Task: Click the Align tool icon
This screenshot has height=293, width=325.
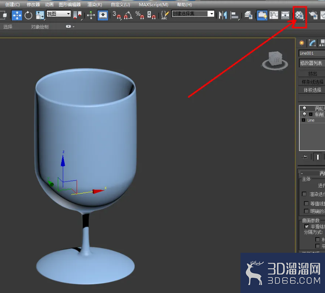Action: [x=235, y=15]
